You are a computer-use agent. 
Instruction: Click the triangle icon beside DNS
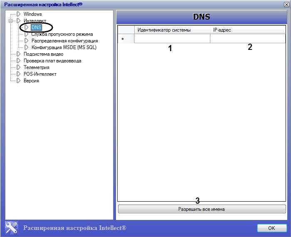pos(26,27)
